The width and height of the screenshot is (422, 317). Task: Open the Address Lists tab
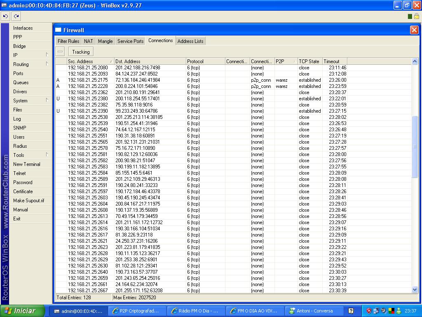point(190,41)
